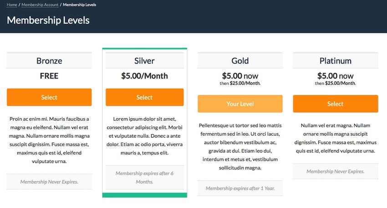Click the Your Level button under Gold

240,104
